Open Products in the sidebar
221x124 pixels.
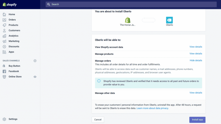point(14,25)
